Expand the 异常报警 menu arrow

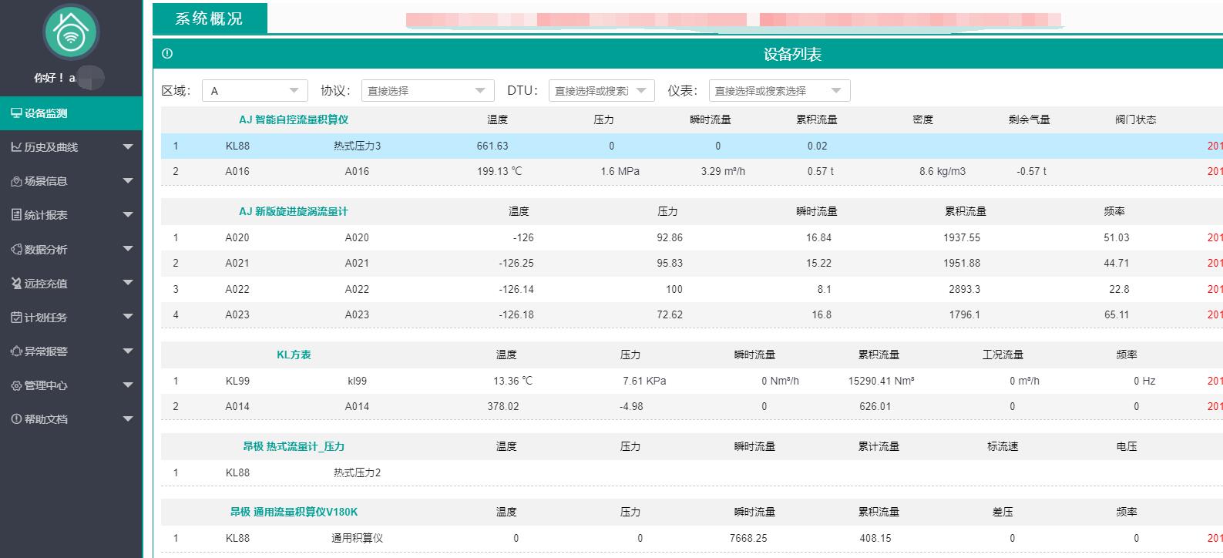click(128, 351)
